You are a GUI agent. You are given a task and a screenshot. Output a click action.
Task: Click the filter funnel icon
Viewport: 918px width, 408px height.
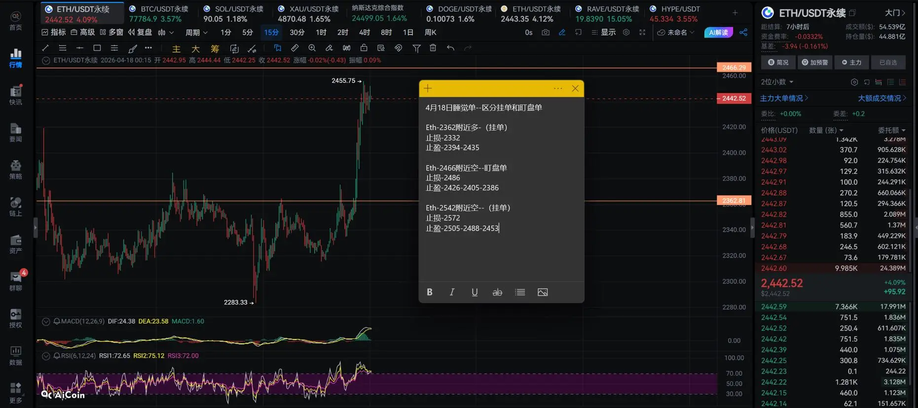coord(416,48)
